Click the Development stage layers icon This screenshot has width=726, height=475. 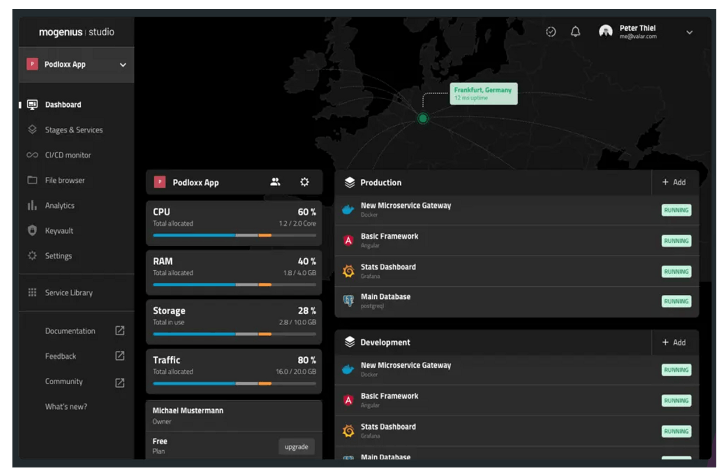point(350,342)
